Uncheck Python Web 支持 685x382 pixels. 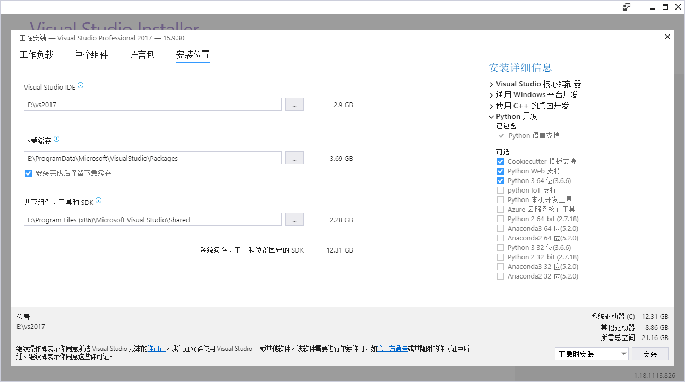500,171
